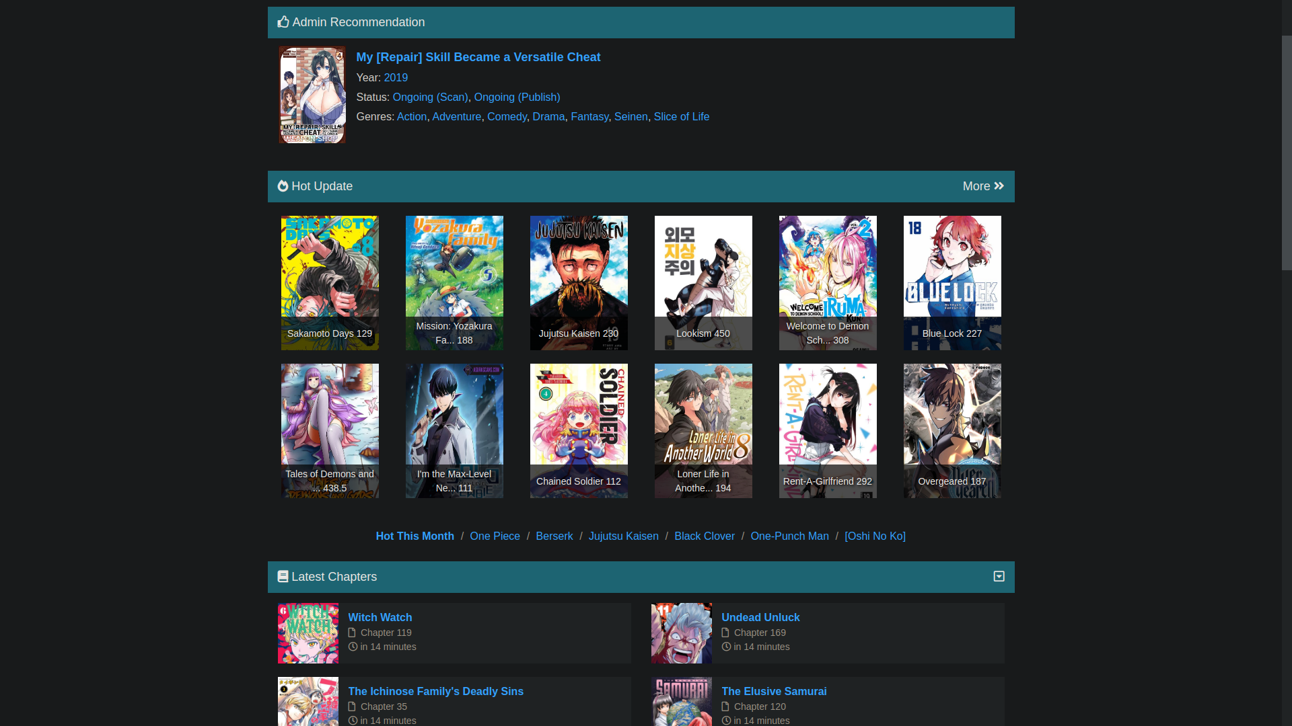Click the flame Hot Update icon
Screen dimensions: 1292x726
[283, 186]
